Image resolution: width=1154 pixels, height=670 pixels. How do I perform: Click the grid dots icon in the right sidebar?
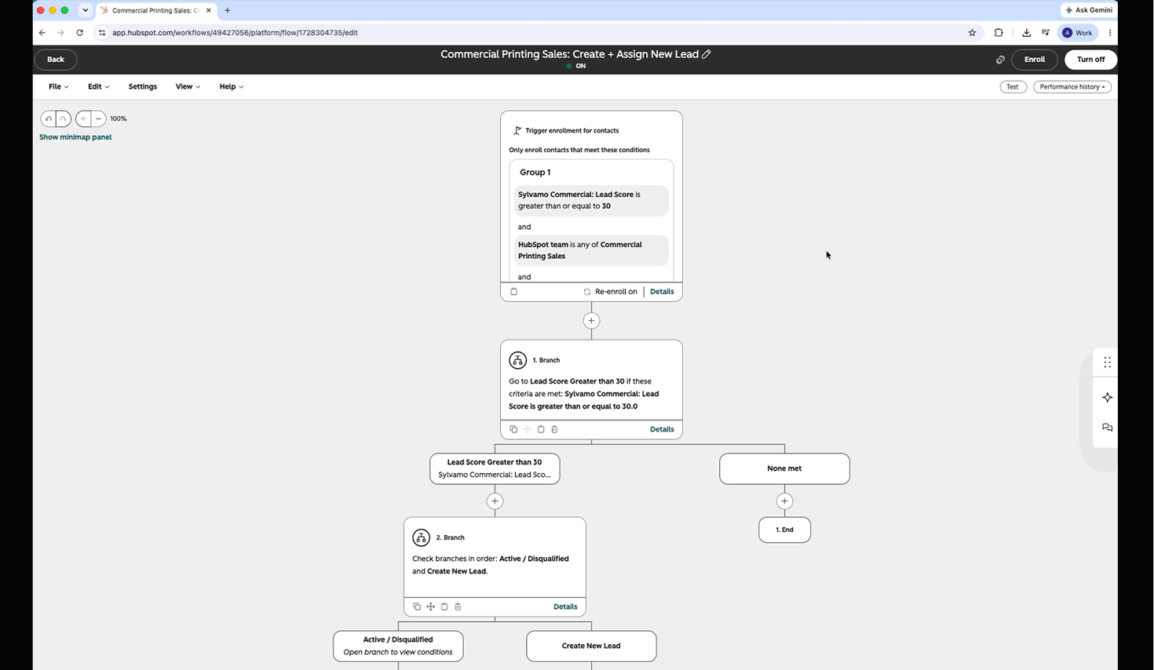(x=1108, y=362)
